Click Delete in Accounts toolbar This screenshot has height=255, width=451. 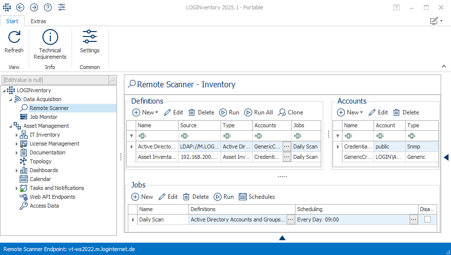[406, 112]
